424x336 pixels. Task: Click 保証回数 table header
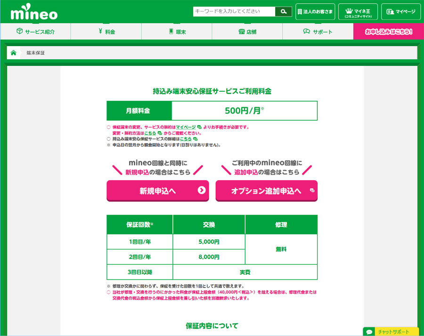[140, 224]
